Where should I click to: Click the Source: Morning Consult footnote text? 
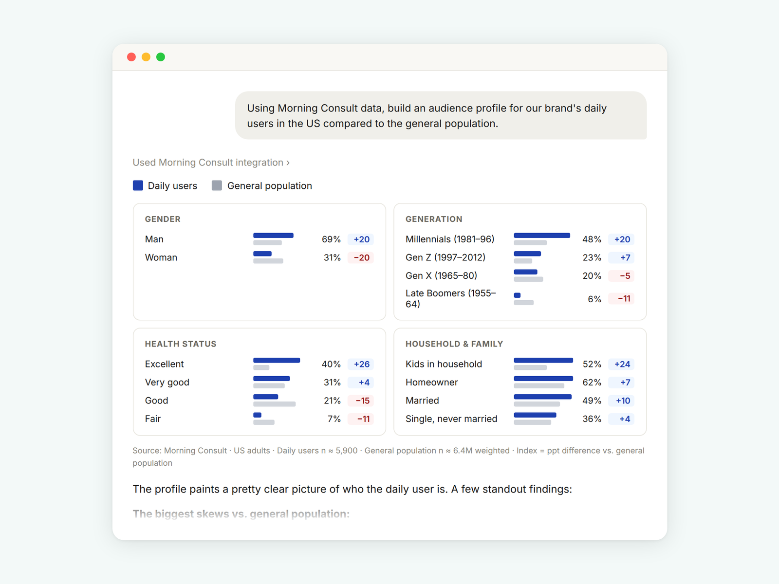[389, 456]
